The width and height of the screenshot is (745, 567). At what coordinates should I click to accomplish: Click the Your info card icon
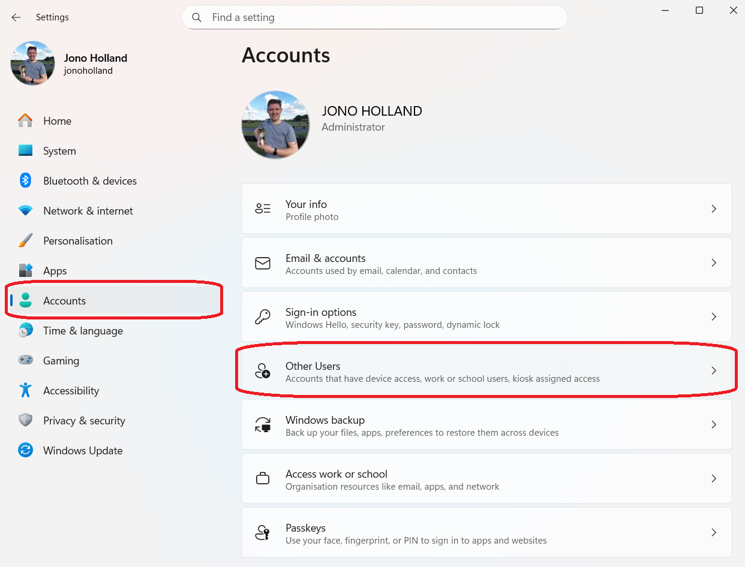coord(263,209)
